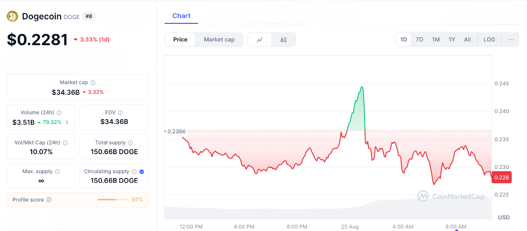Click the purple marker on the time axis
This screenshot has width=527, height=231.
pyautogui.click(x=456, y=230)
